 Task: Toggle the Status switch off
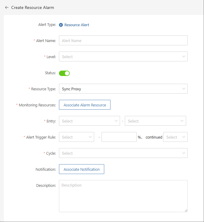64,73
